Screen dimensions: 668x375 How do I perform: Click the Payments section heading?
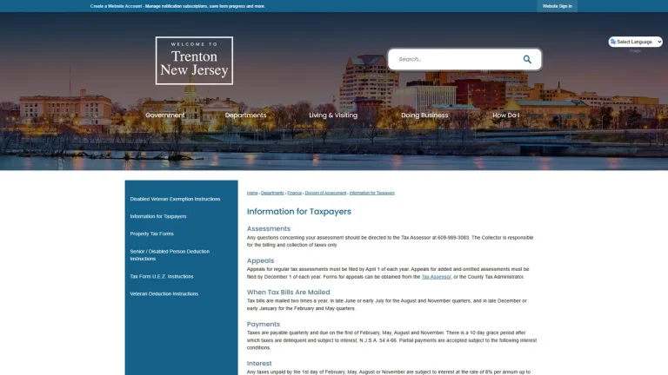(x=264, y=325)
